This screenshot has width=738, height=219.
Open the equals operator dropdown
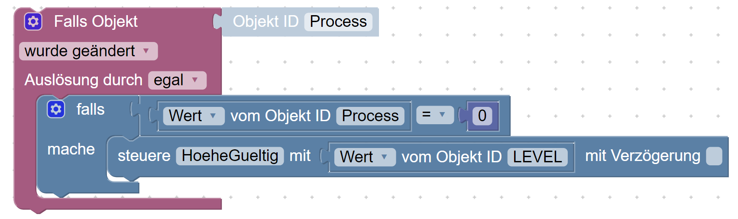coord(435,115)
